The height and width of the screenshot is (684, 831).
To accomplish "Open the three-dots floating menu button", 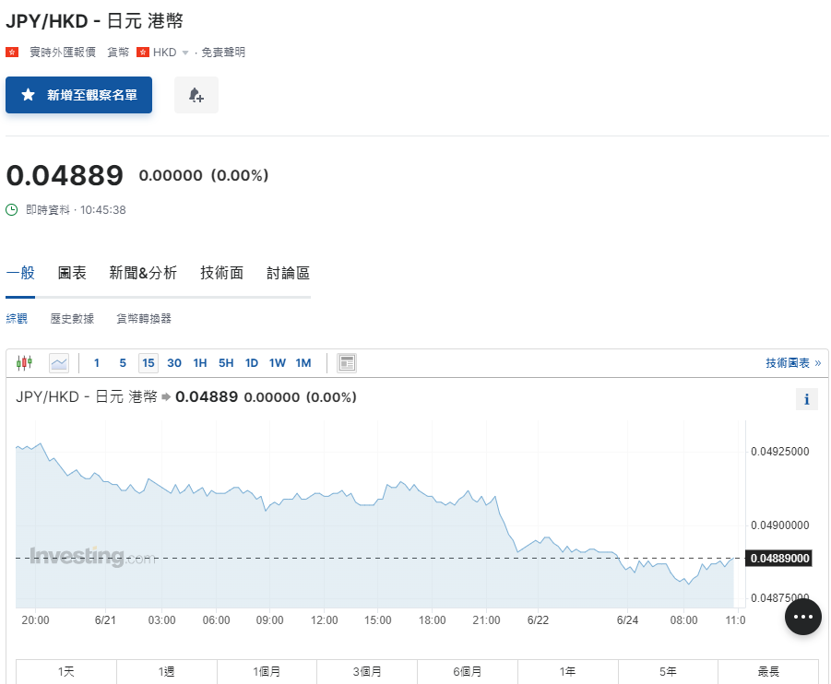I will point(802,616).
